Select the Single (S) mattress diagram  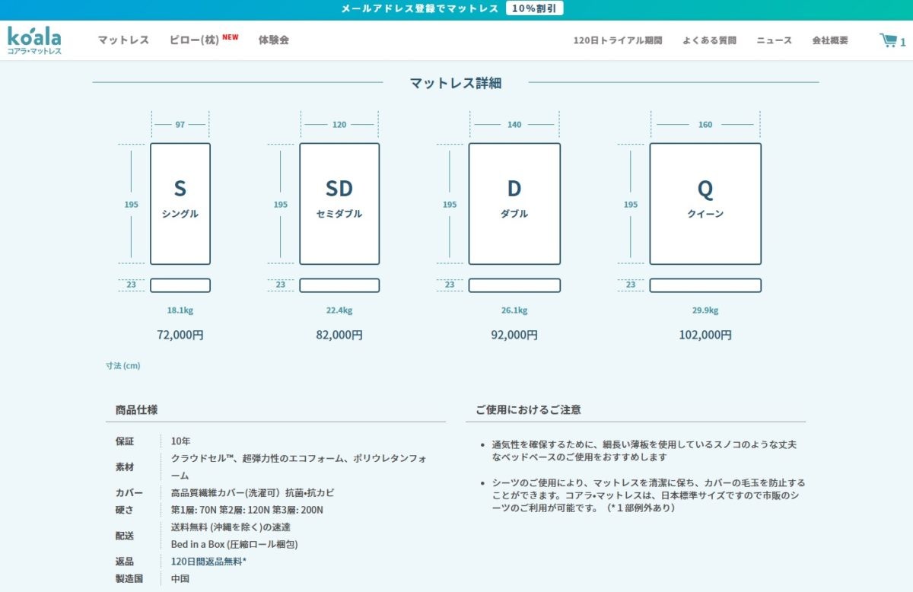180,203
